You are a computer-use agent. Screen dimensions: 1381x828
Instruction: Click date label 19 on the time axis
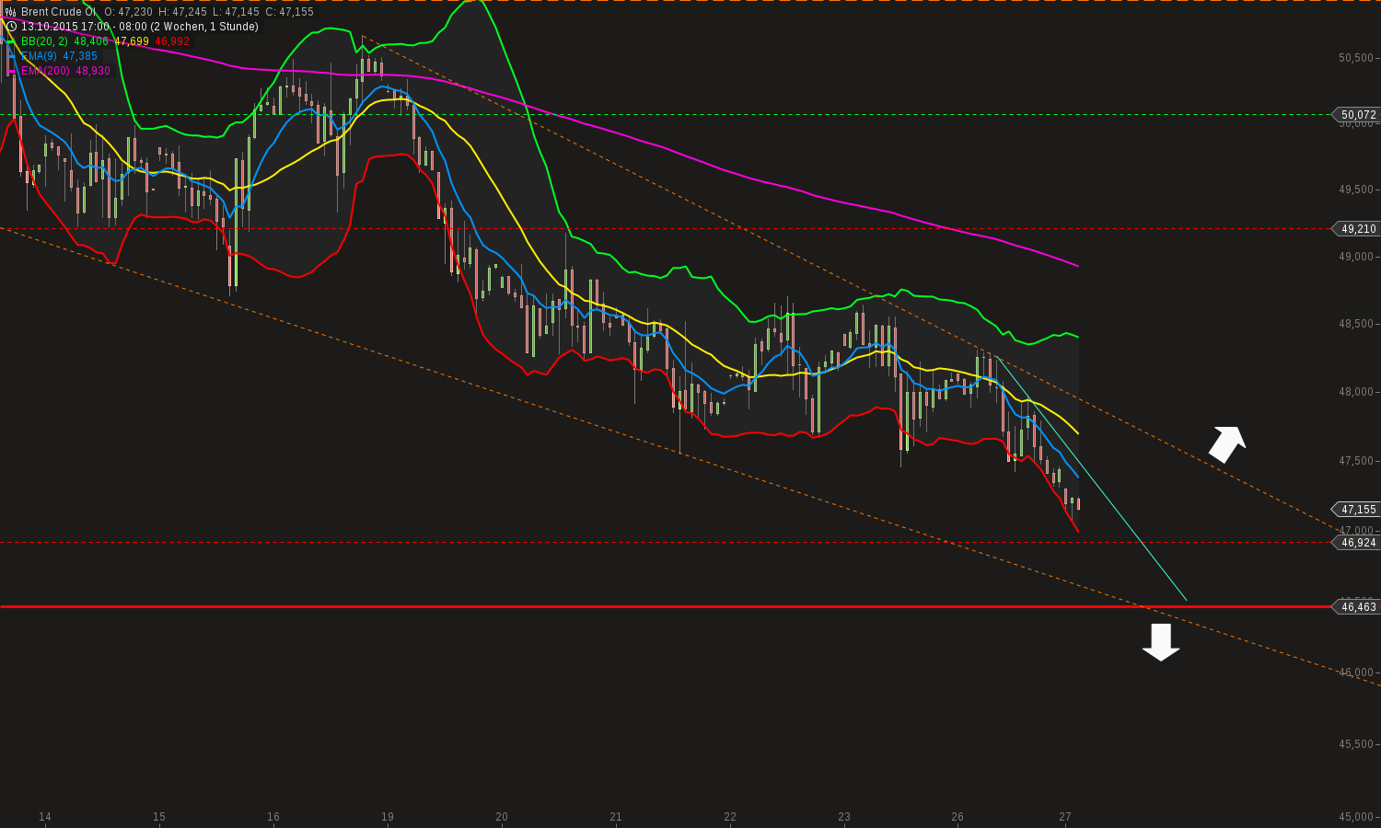pos(388,817)
